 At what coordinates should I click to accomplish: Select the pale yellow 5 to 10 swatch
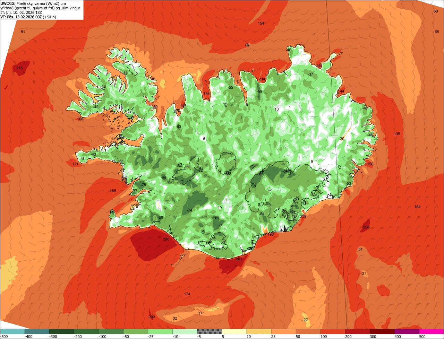click(x=234, y=331)
